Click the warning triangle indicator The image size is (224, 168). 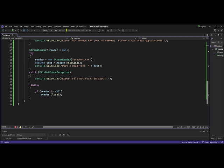(x=21, y=127)
